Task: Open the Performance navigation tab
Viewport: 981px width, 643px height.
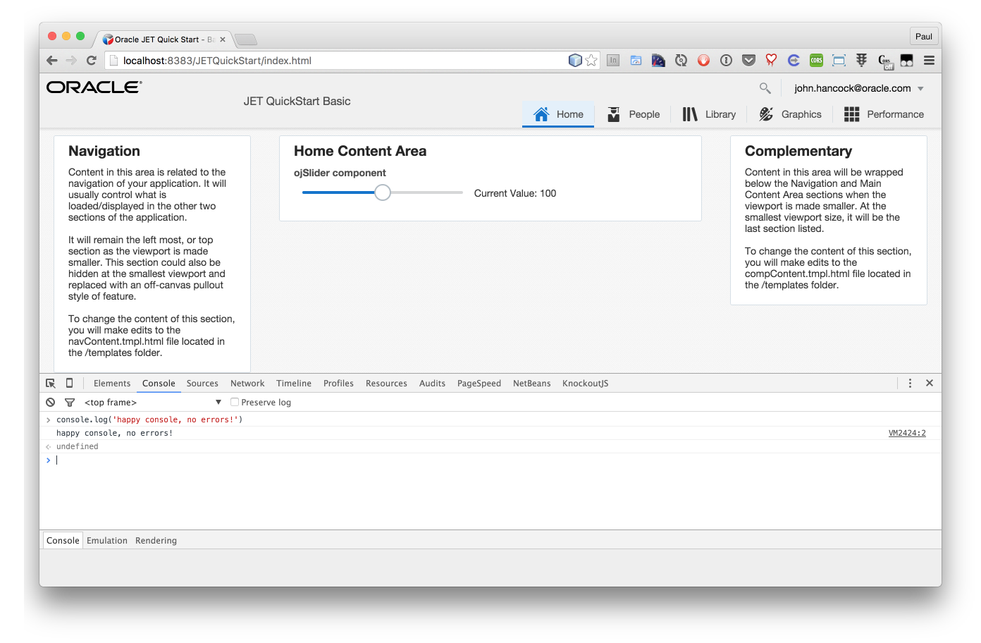Action: tap(884, 114)
